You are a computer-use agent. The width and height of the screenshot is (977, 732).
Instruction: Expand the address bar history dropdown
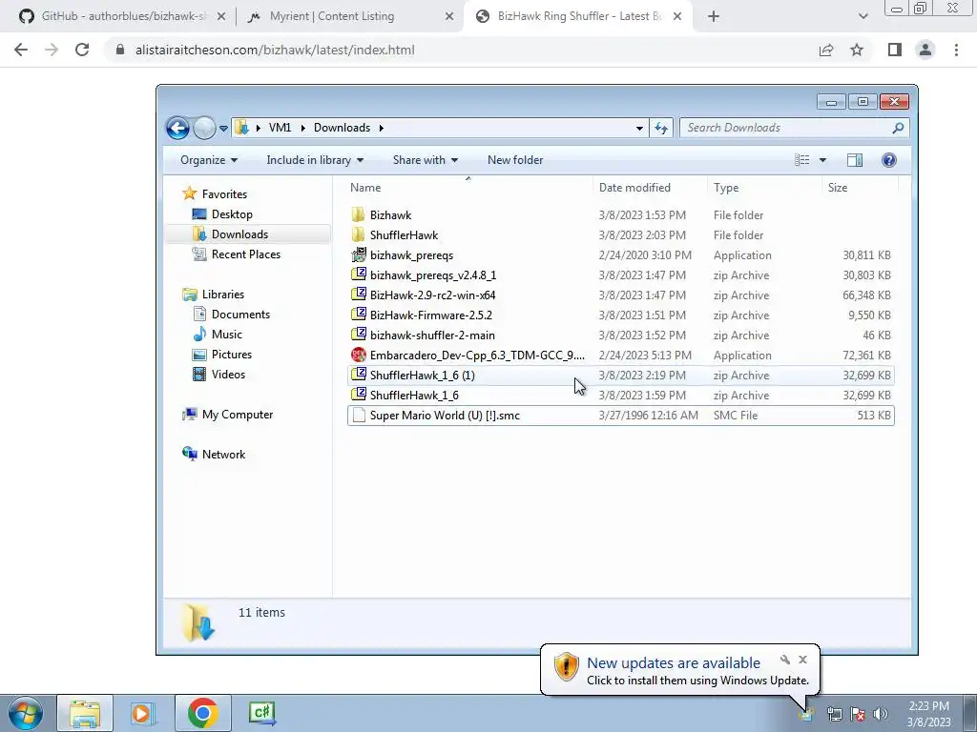tap(639, 129)
